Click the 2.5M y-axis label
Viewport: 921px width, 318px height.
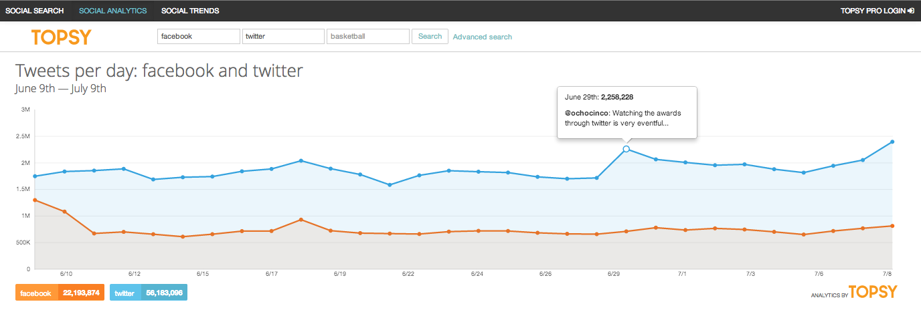tap(23, 136)
